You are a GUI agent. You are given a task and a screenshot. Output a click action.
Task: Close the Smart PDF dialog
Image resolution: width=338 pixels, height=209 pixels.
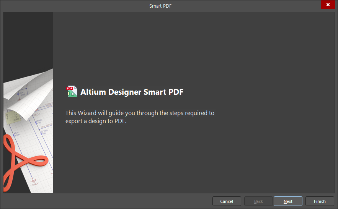click(x=328, y=5)
